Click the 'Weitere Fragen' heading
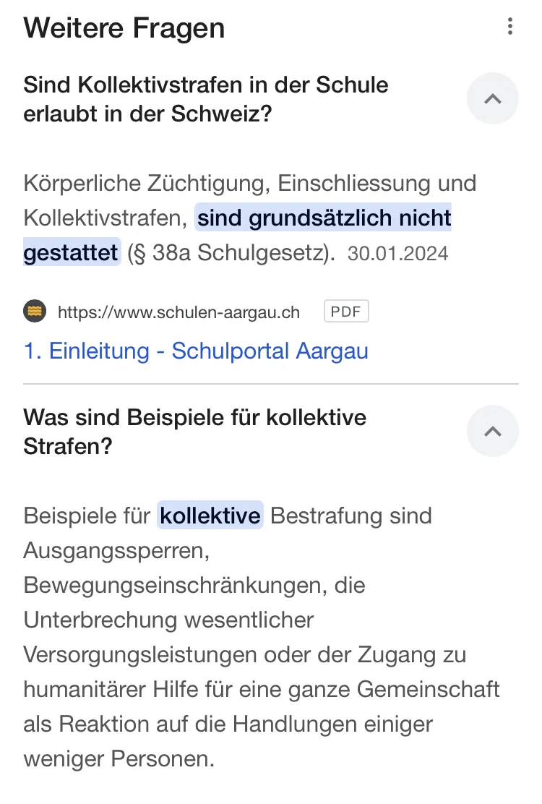Screen dimensions: 542x804 pos(124,28)
